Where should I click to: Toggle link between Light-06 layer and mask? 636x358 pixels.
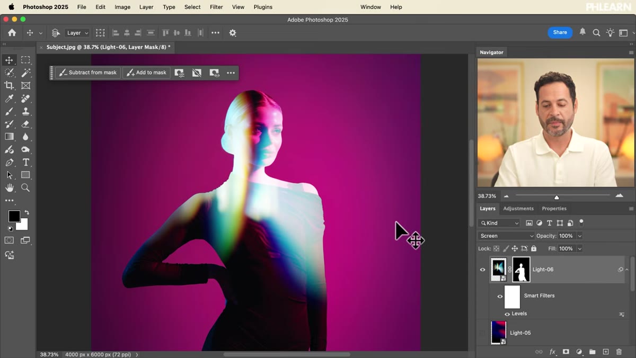[509, 270]
